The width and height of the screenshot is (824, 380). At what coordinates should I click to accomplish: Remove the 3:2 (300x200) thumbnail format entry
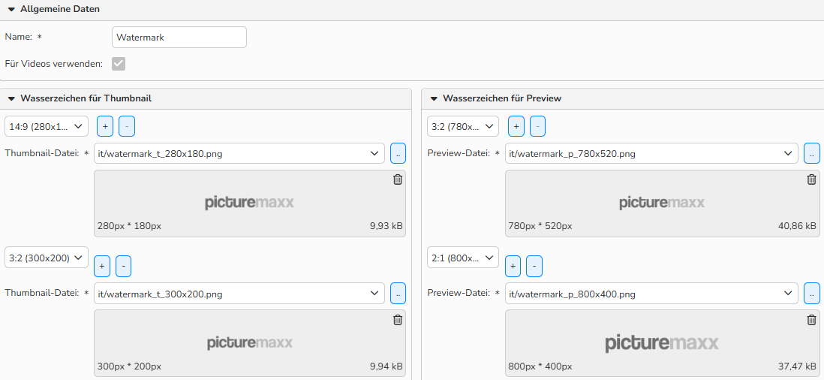pyautogui.click(x=123, y=266)
